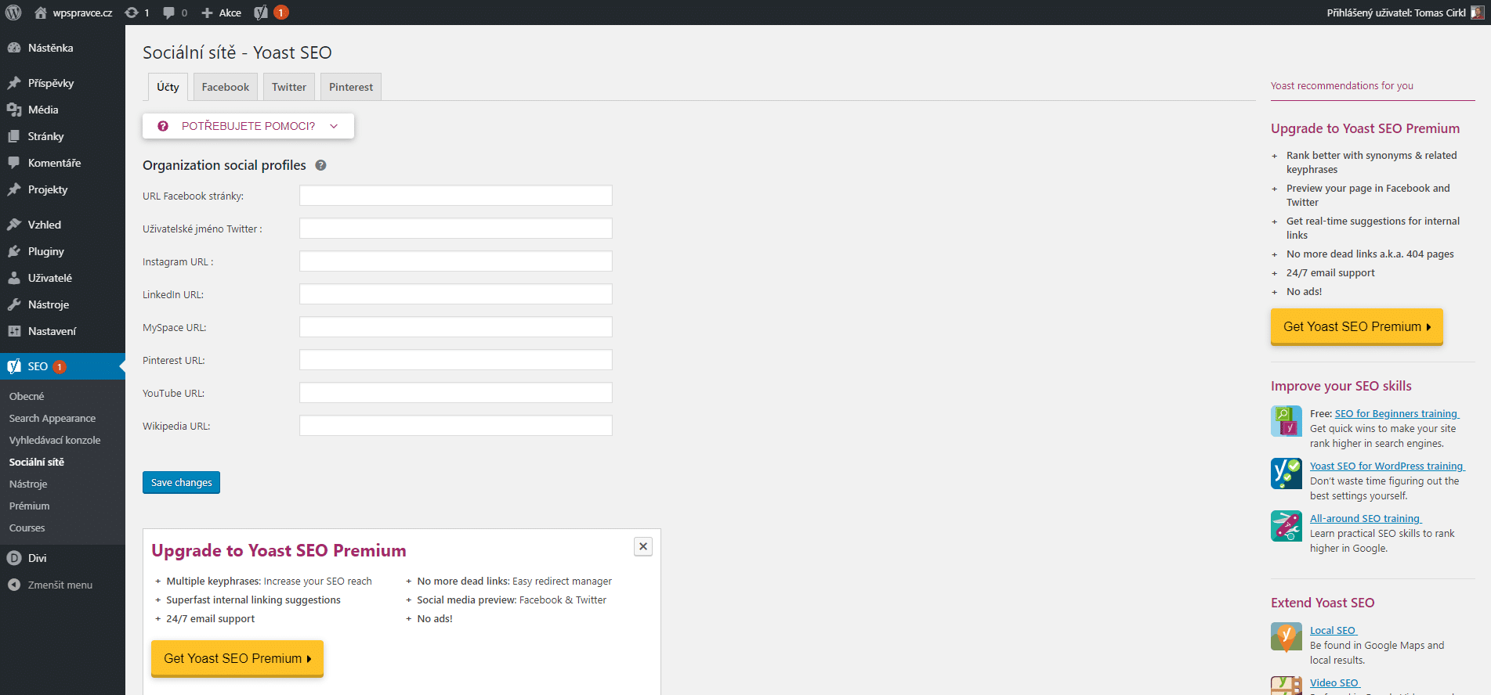This screenshot has height=695, width=1491.
Task: Focus the URL Facebook stránky field
Action: pyautogui.click(x=456, y=196)
